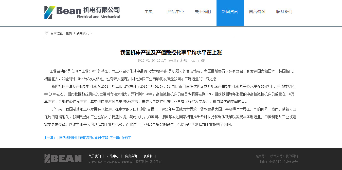Visit the 我的网站 tech support link
Image resolution: width=342 pixels, height=170 pixels.
coord(292,156)
